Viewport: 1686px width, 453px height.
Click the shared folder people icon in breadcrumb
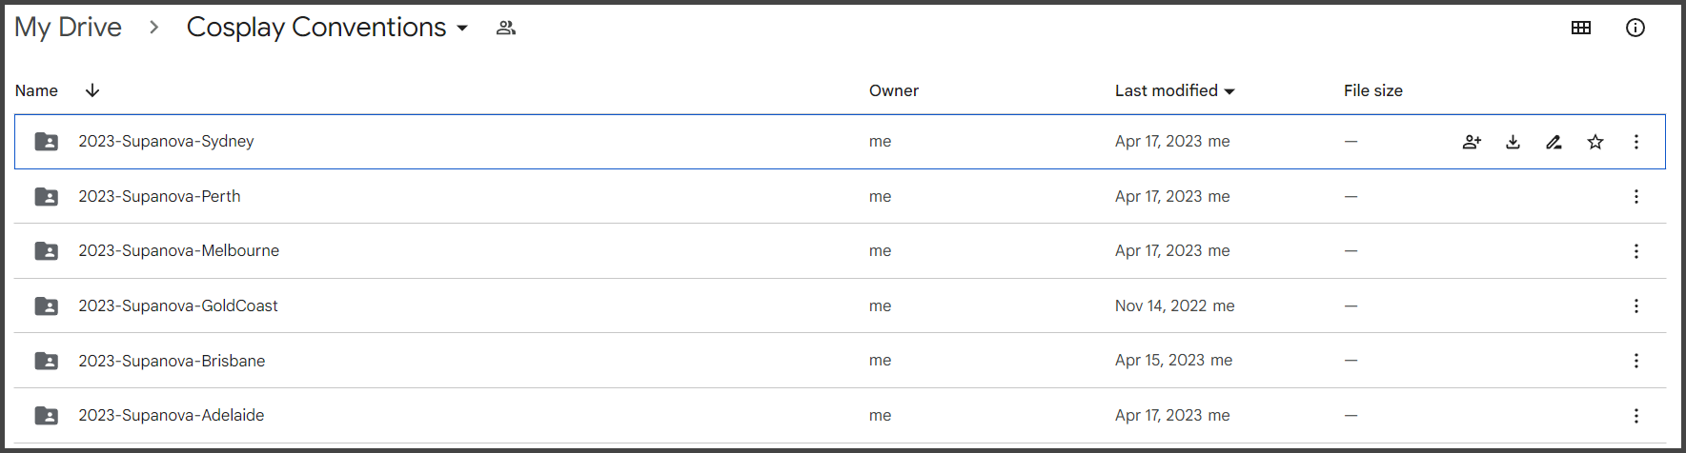pos(506,29)
